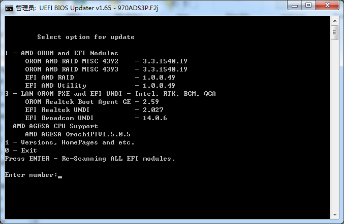This screenshot has width=344, height=224.
Task: Click version '14.0.6' of Broadcom UNDI
Action: tap(155, 118)
